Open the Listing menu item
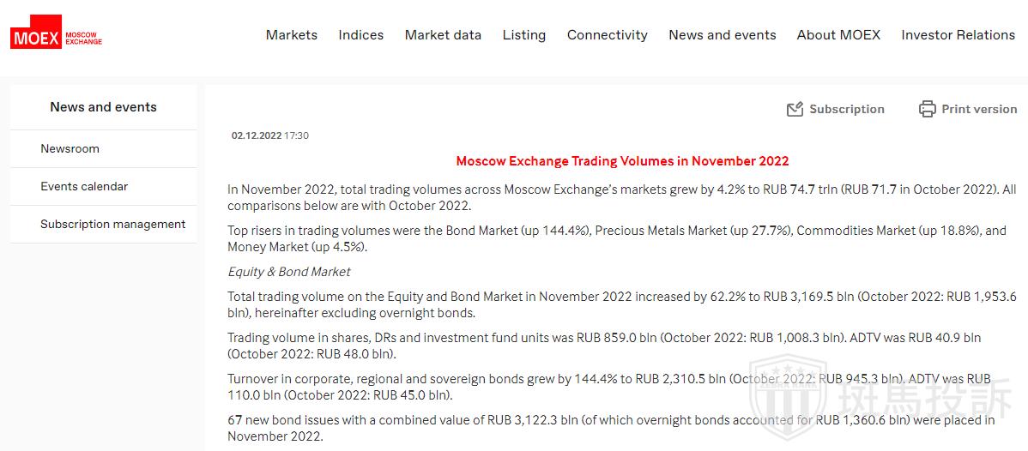Image resolution: width=1028 pixels, height=451 pixels. tap(524, 35)
